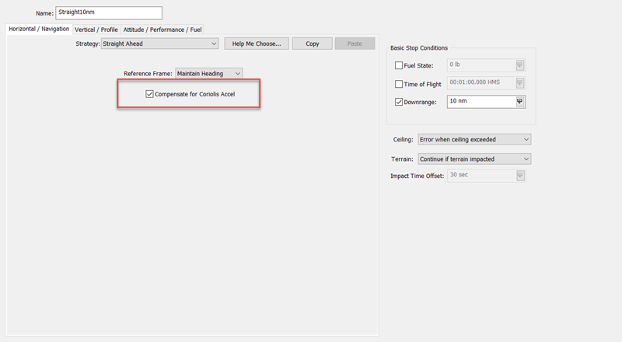Click the Name label
This screenshot has width=622, height=342.
[44, 13]
